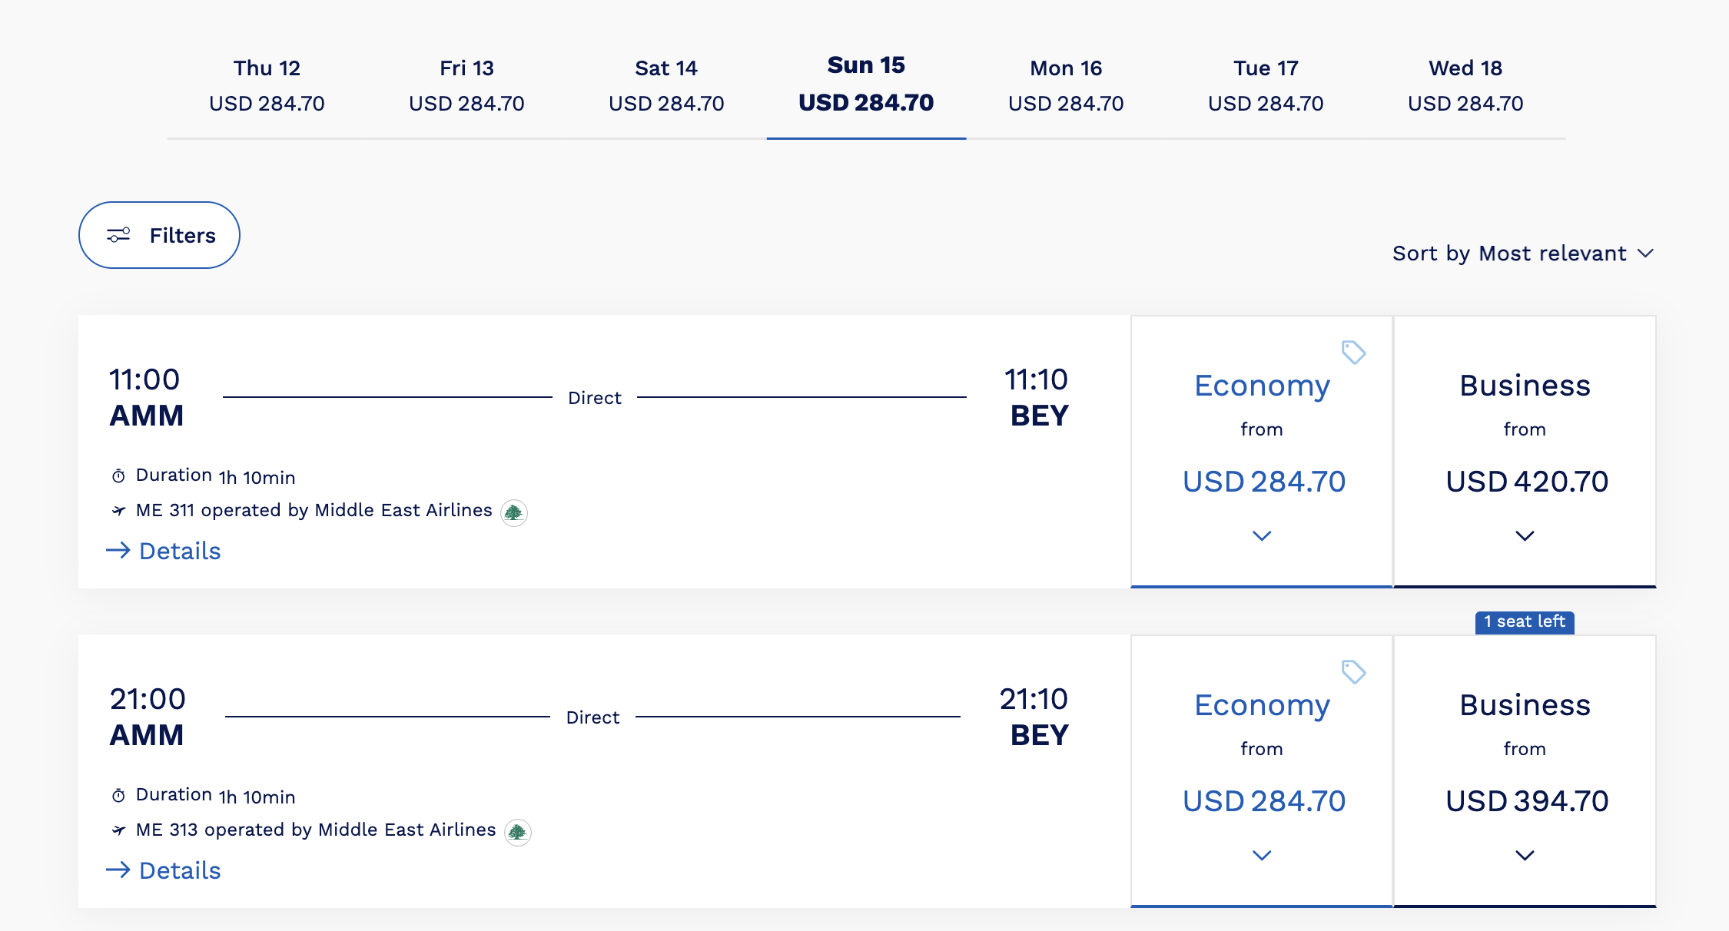
Task: Click the airplane icon beside ME 313
Action: click(x=118, y=830)
